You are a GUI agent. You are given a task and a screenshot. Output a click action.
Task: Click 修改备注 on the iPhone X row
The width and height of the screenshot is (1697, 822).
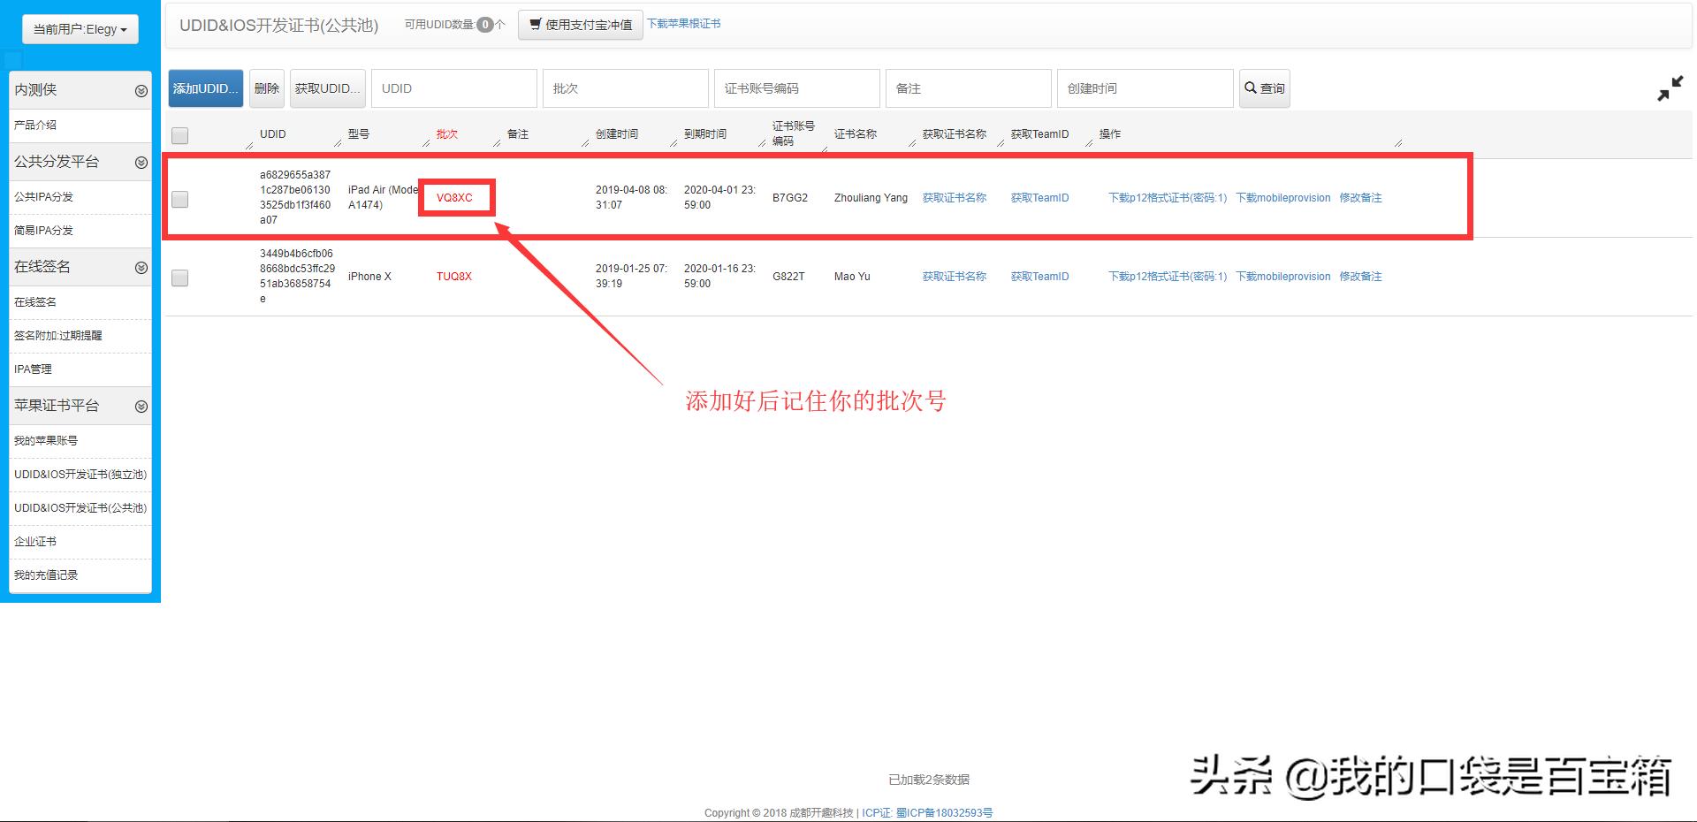(1362, 276)
